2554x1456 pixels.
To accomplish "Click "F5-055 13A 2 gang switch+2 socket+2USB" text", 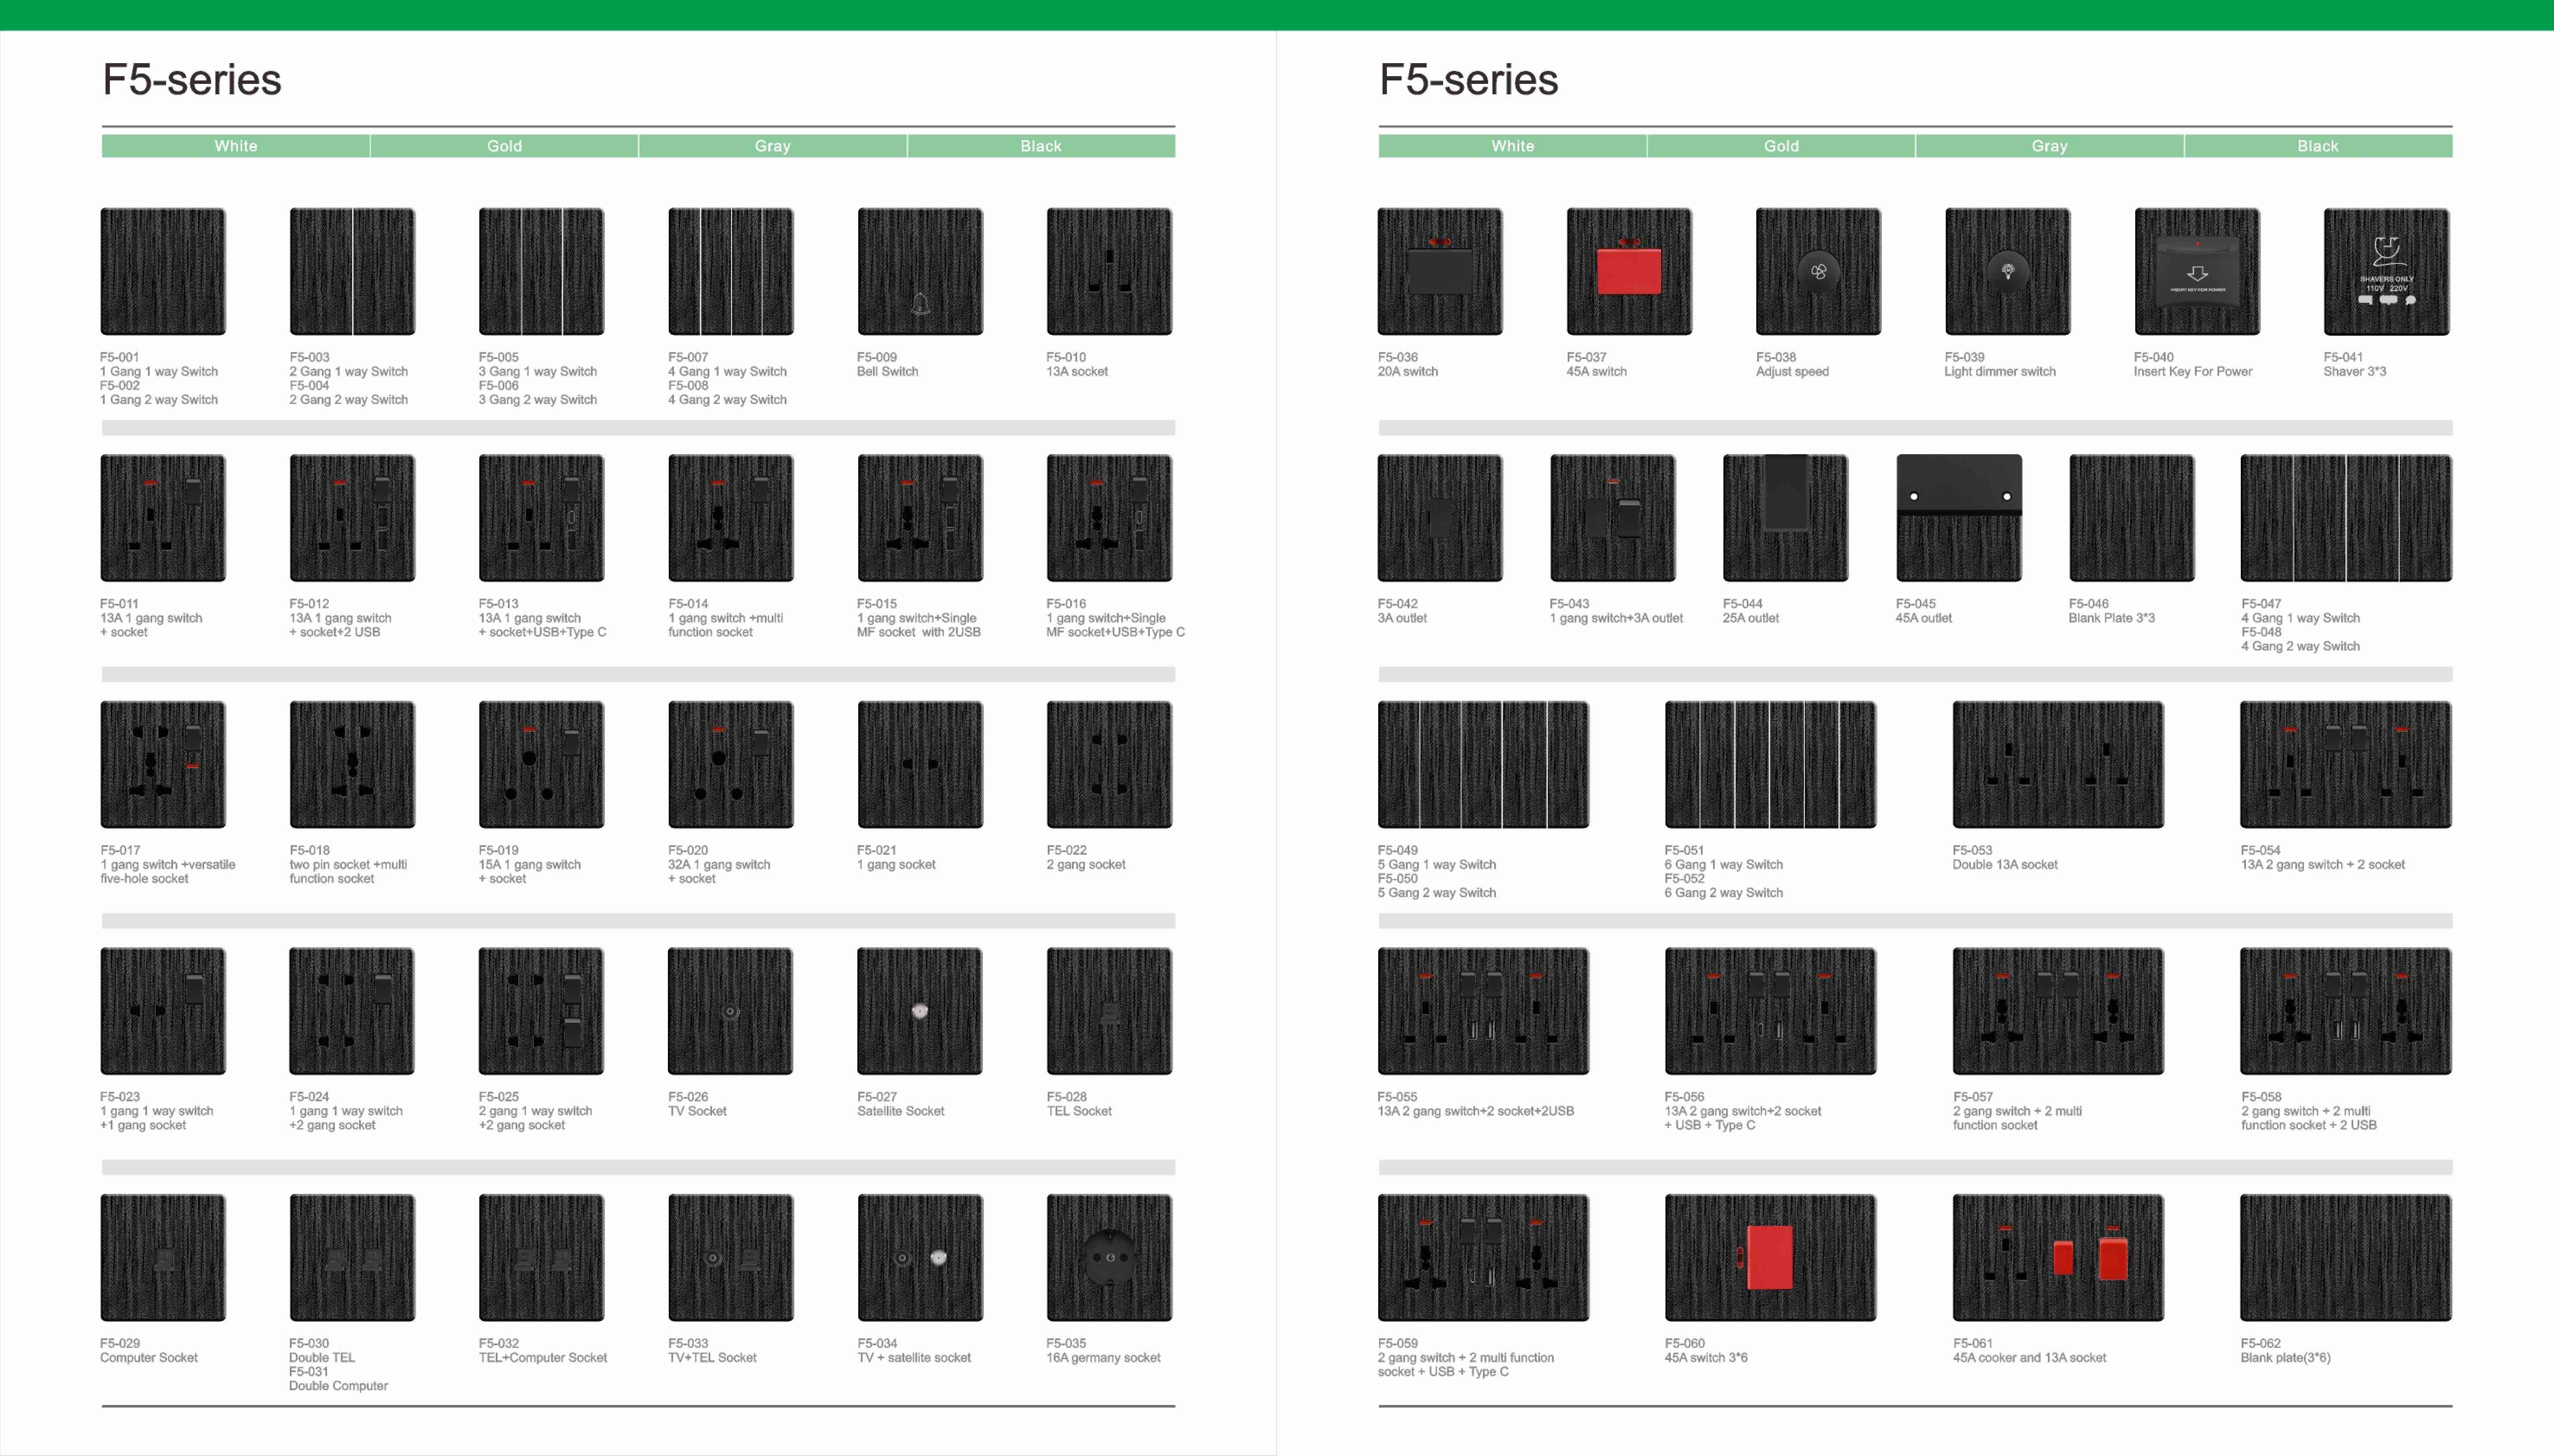I will click(x=1475, y=1104).
